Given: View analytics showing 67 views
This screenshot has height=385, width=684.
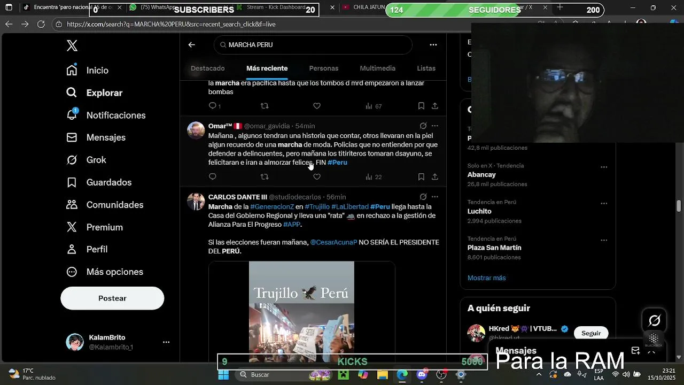Looking at the screenshot, I should (x=374, y=106).
